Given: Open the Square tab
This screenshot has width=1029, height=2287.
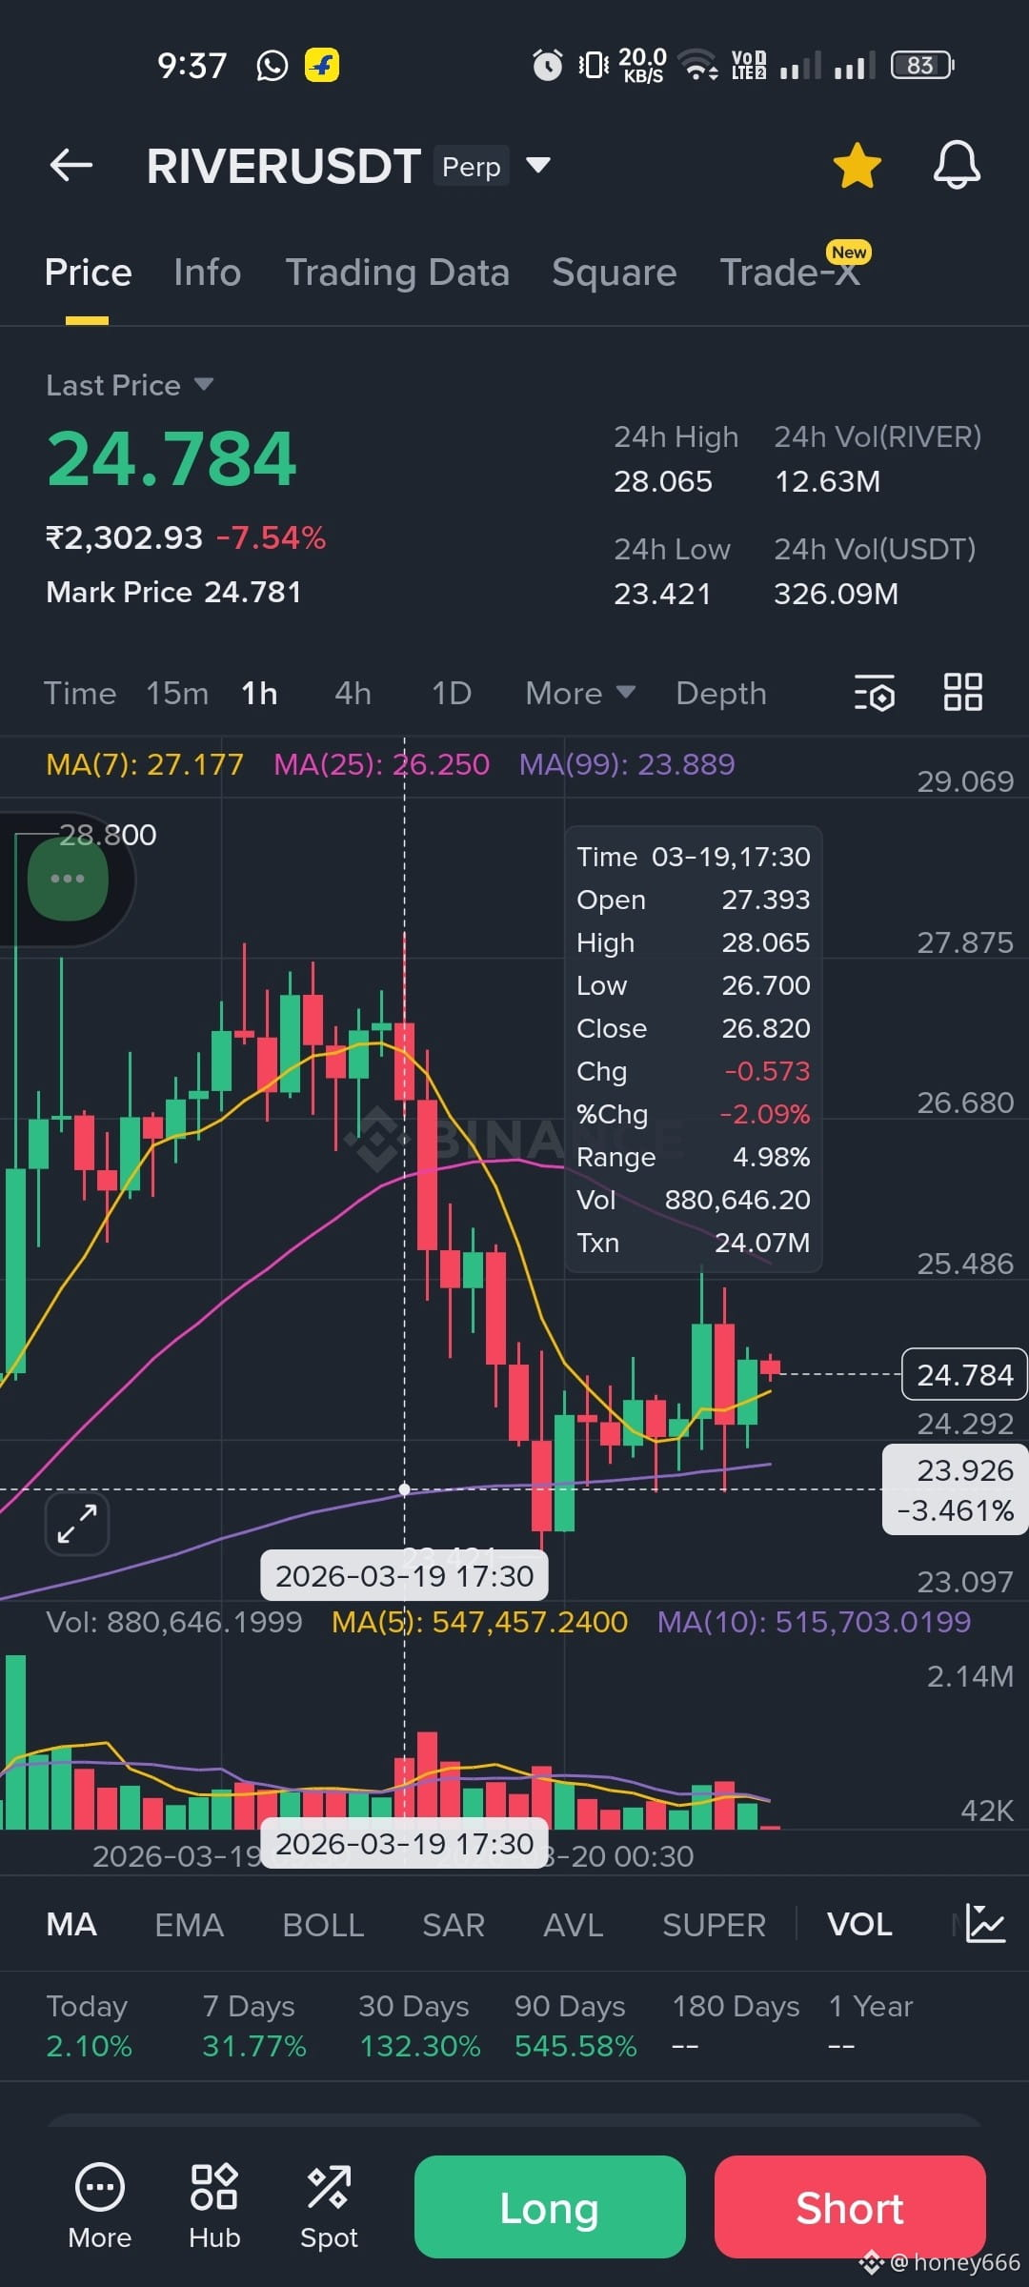Looking at the screenshot, I should 614,273.
